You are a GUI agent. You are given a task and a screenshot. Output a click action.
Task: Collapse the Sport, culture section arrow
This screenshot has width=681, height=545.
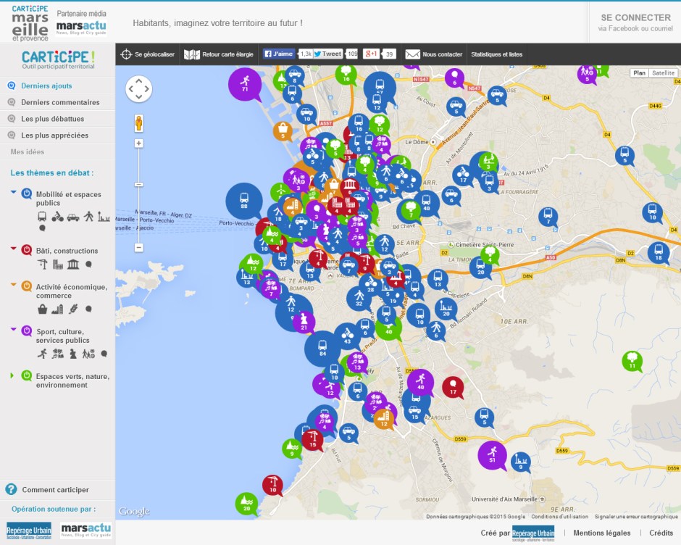point(13,329)
